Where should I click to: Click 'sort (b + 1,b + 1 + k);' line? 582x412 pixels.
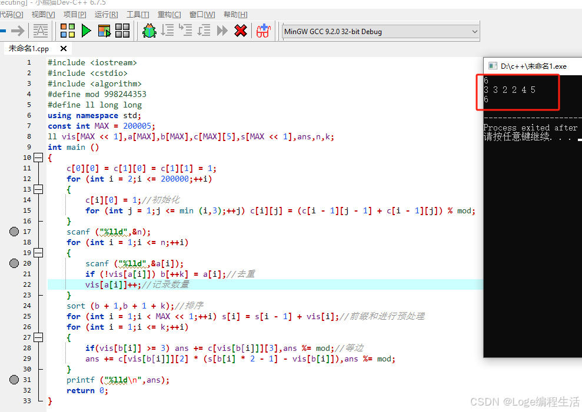tap(121, 306)
